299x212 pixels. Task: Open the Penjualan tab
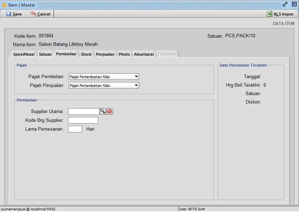coord(105,54)
